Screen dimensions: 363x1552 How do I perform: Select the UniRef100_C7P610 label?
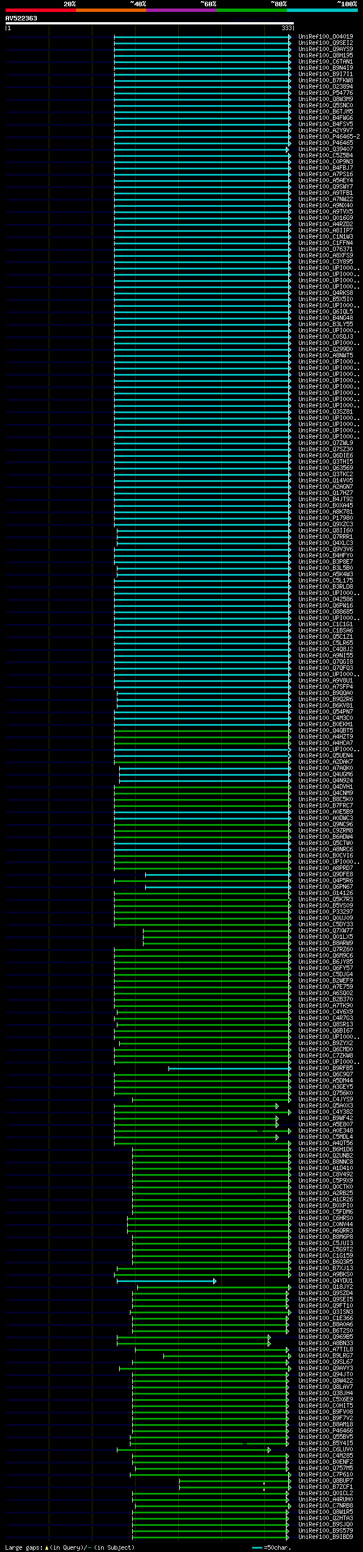coord(326,1474)
